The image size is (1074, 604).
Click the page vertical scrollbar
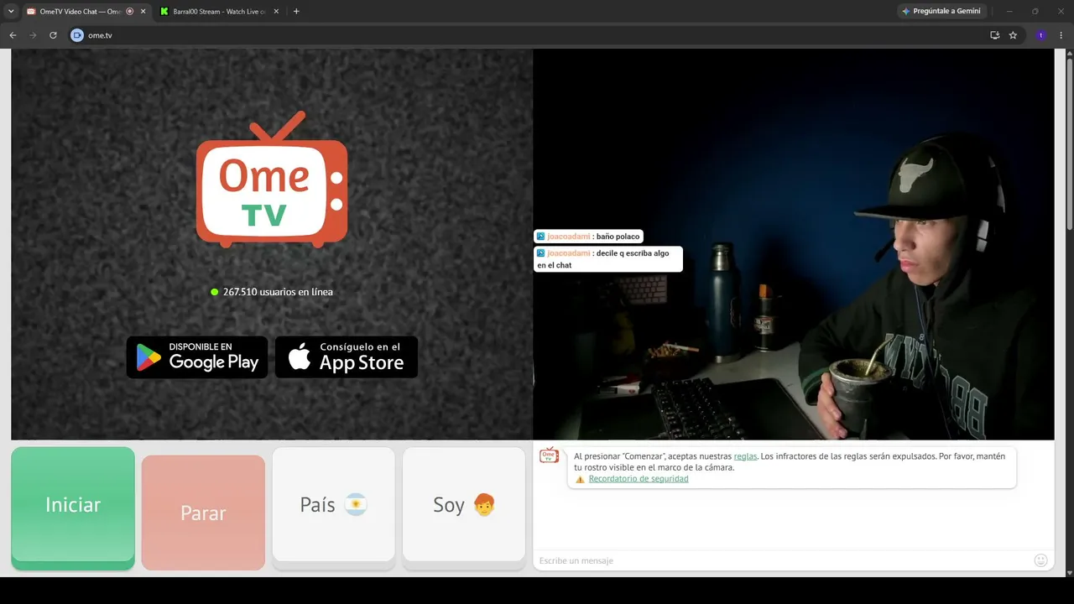[x=1070, y=143]
